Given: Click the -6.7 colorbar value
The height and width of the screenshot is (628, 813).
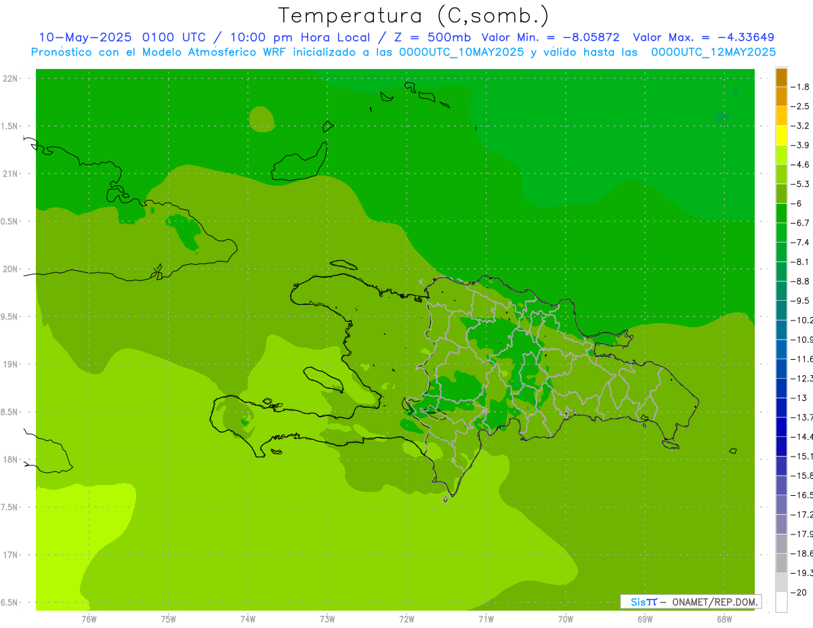Looking at the screenshot, I should pos(799,223).
